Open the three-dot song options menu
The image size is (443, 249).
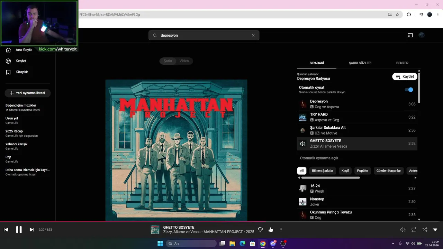[x=281, y=230]
